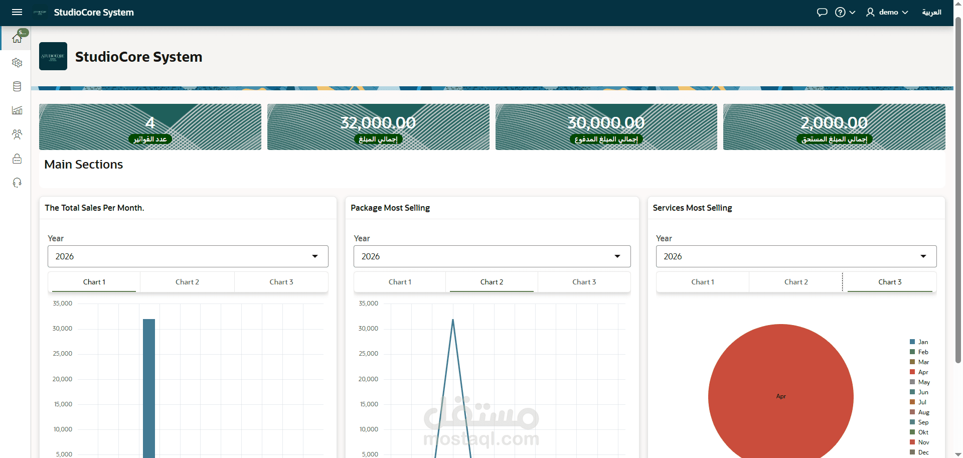Open the feedback speech bubble icon

[x=822, y=13]
